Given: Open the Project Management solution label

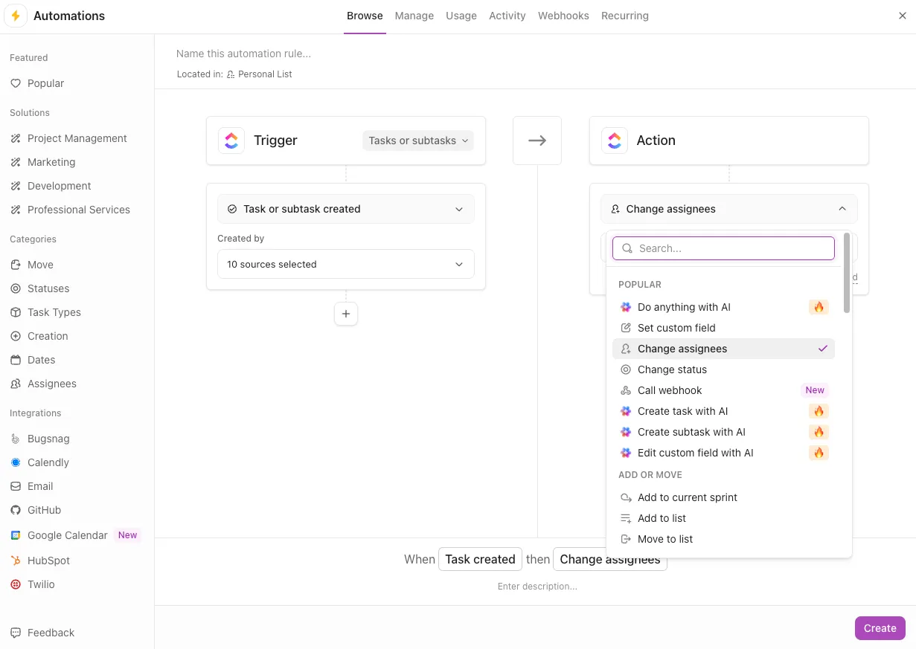Looking at the screenshot, I should pyautogui.click(x=77, y=138).
